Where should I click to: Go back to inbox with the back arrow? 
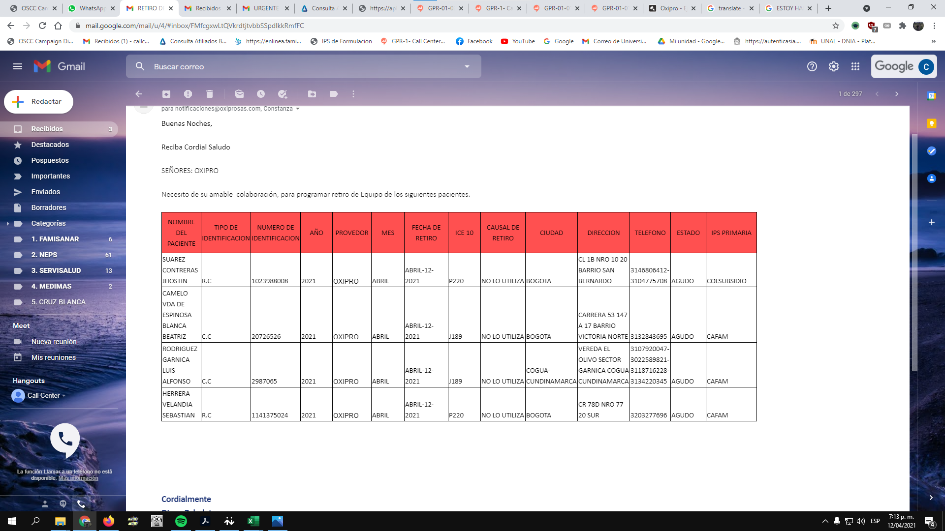(x=139, y=94)
